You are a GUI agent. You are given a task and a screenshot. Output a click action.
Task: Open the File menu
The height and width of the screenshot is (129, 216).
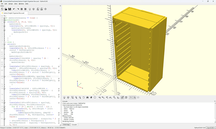2,4
